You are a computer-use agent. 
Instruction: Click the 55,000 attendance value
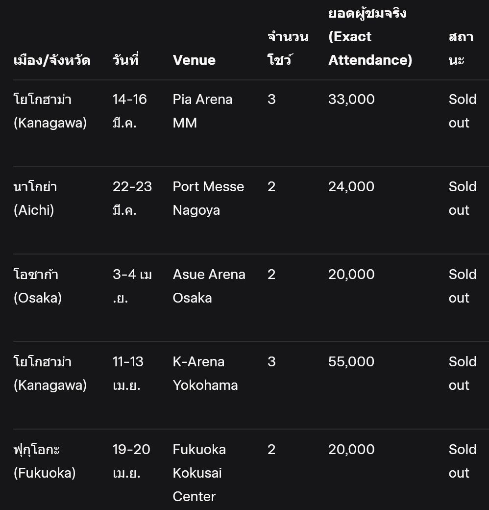(351, 362)
